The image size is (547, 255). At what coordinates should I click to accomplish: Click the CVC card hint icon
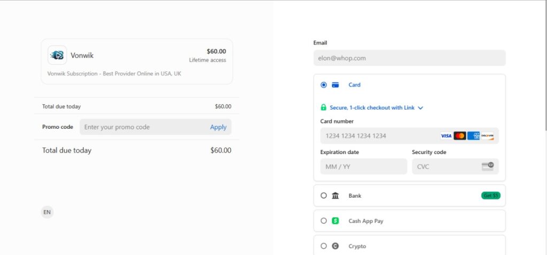tap(487, 166)
